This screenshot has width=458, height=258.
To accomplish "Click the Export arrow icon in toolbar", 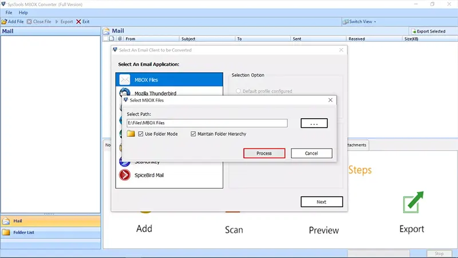I will pos(57,22).
